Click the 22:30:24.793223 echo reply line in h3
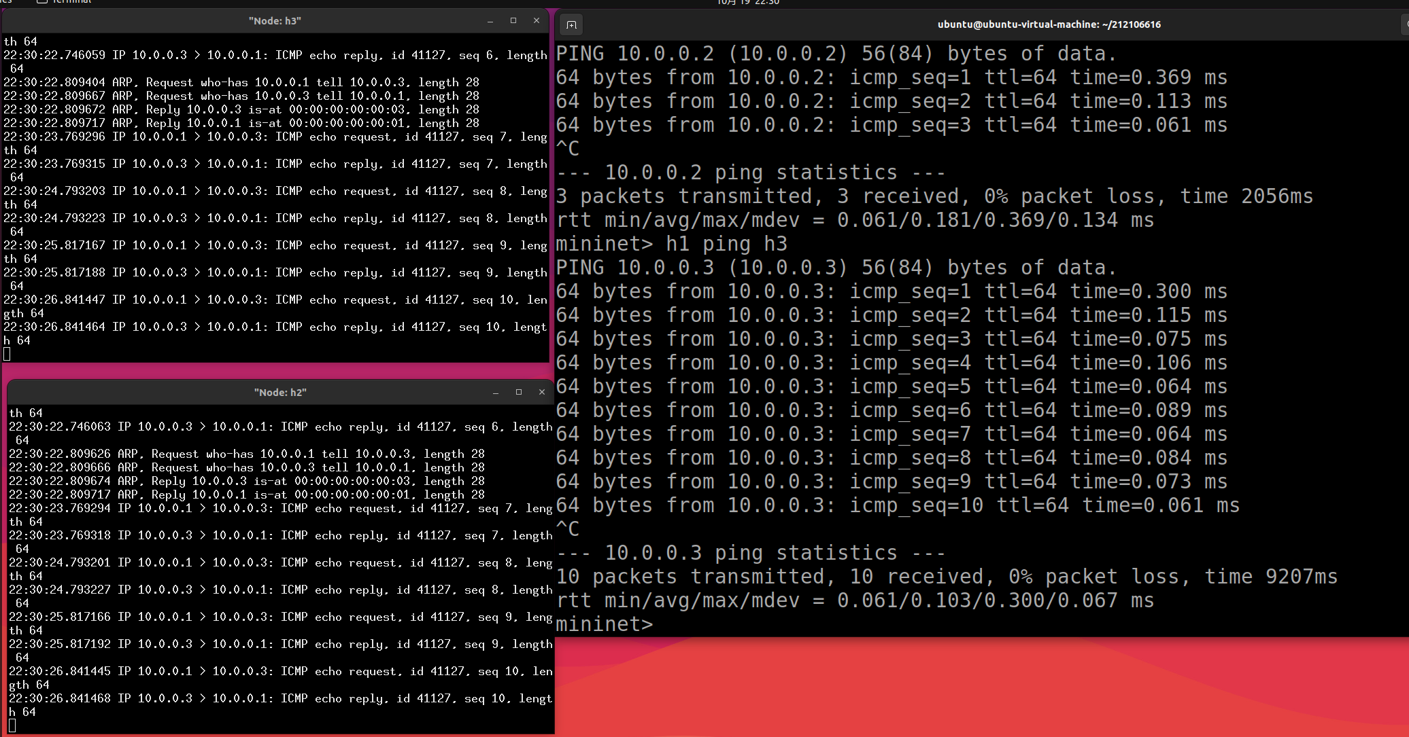 pos(275,225)
